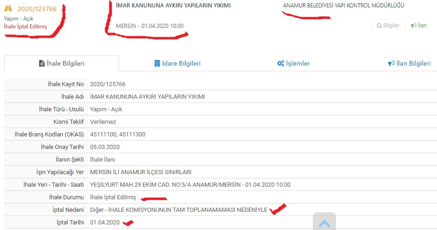This screenshot has width=437, height=230.
Task: Click megaphone icon on İlan Bilgileri tab
Action: tap(391, 64)
